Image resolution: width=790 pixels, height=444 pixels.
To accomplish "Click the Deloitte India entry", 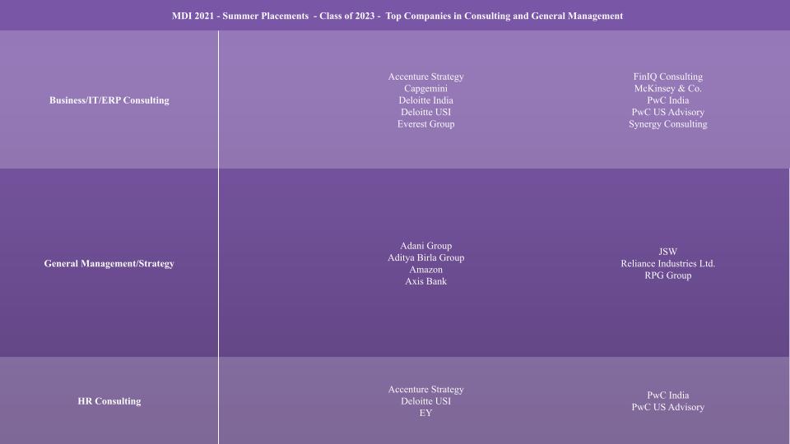I will click(x=425, y=100).
